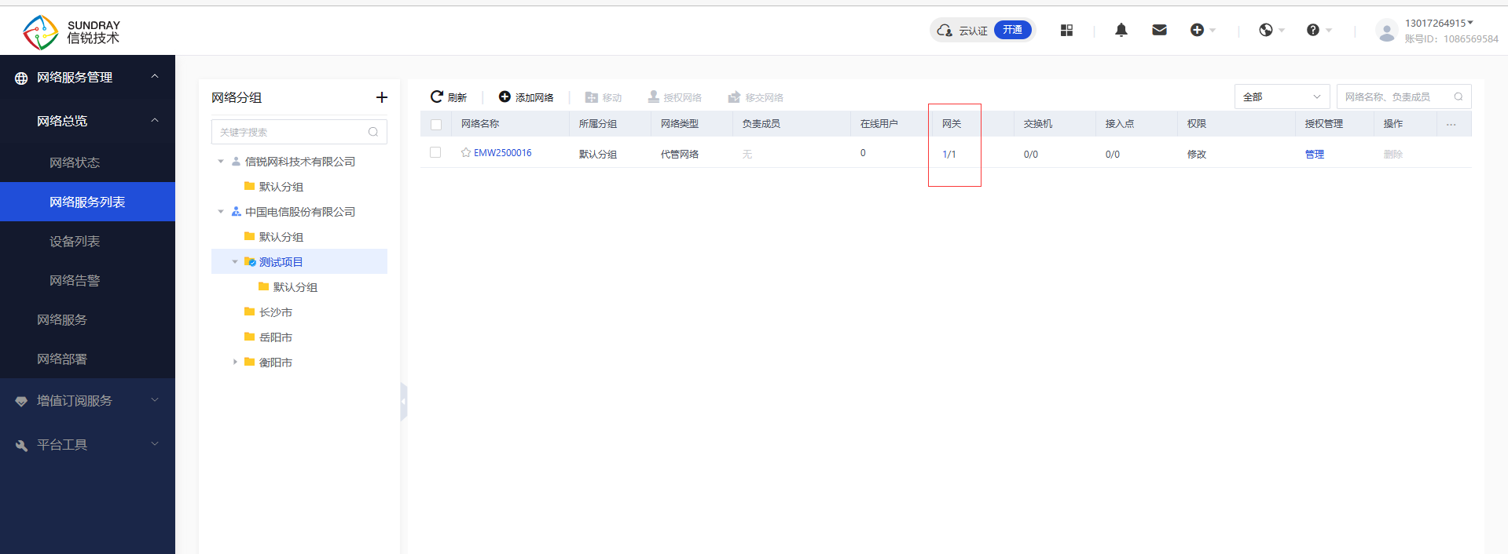Image resolution: width=1508 pixels, height=554 pixels.
Task: Open the messages envelope icon
Action: pyautogui.click(x=1159, y=30)
